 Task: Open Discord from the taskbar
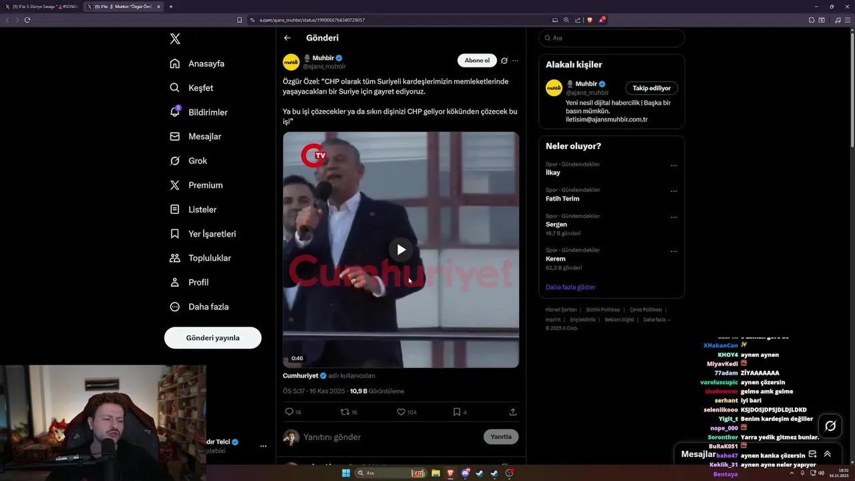[x=465, y=473]
